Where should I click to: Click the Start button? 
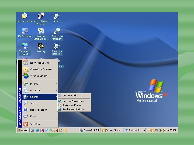[x=23, y=130]
